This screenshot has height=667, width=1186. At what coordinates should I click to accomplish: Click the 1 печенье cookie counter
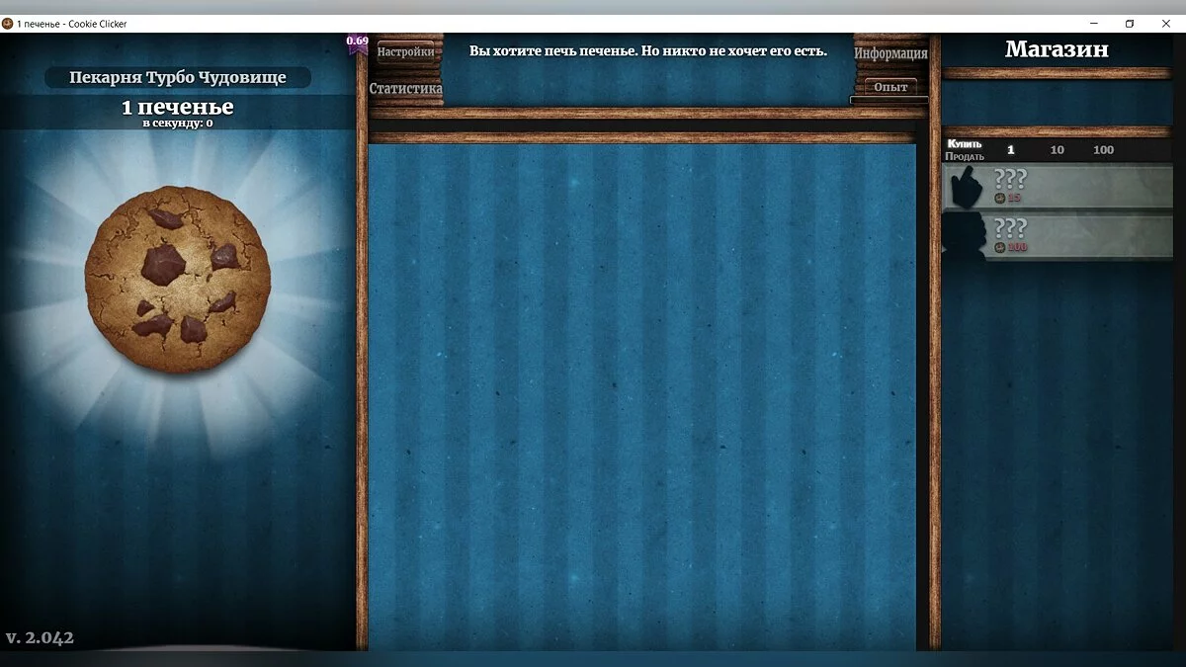(x=178, y=107)
